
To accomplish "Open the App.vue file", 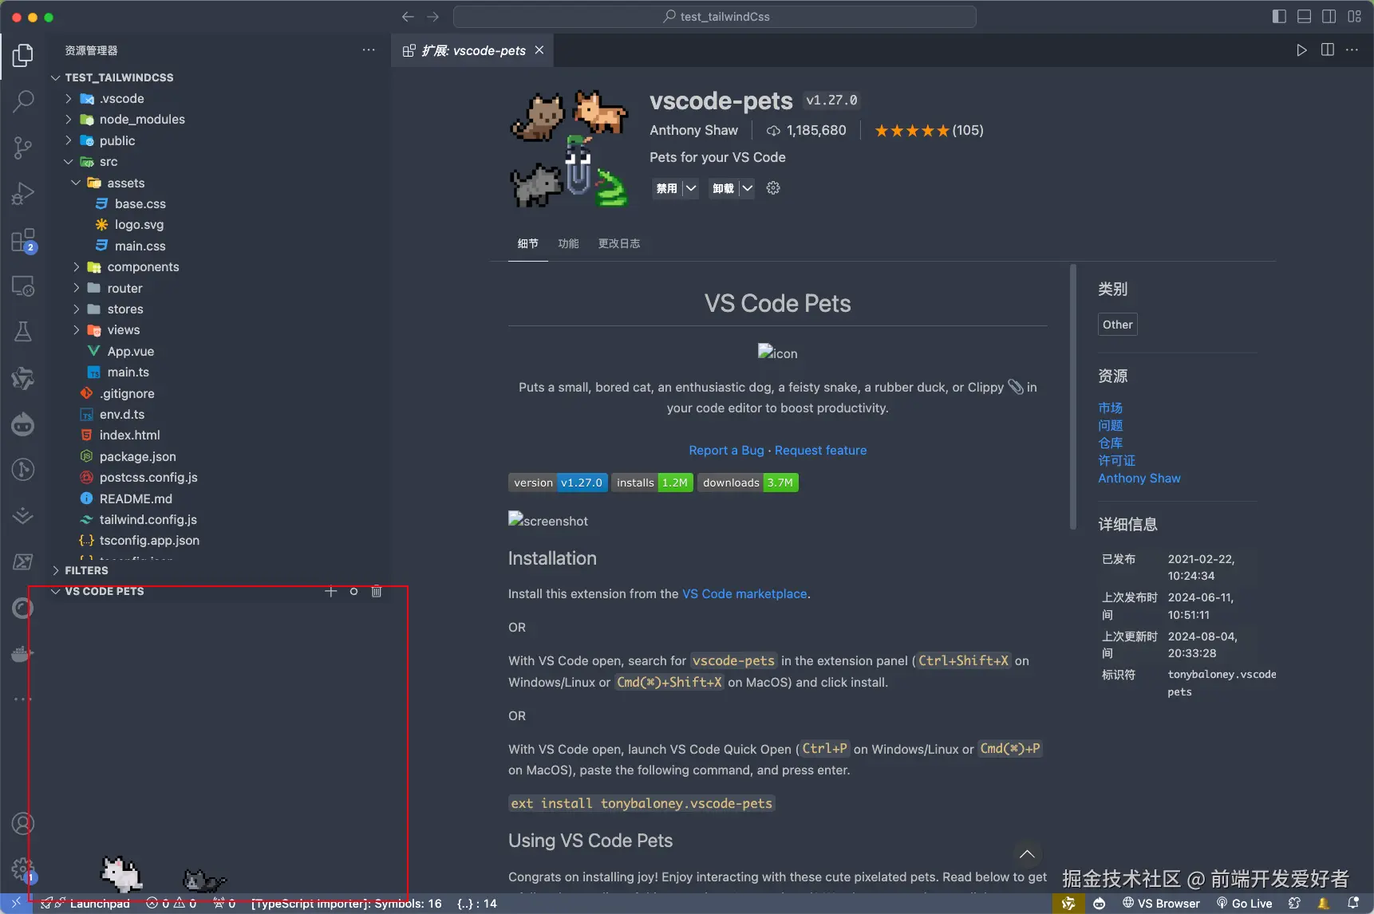I will pos(131,352).
